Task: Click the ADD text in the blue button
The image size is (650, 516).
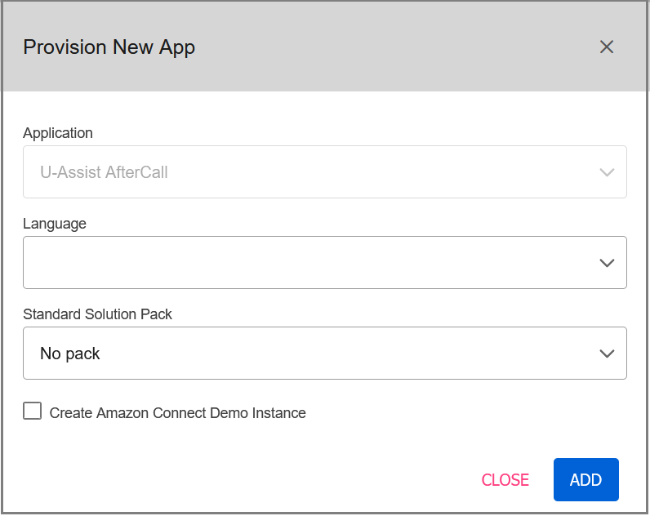Action: (x=585, y=480)
